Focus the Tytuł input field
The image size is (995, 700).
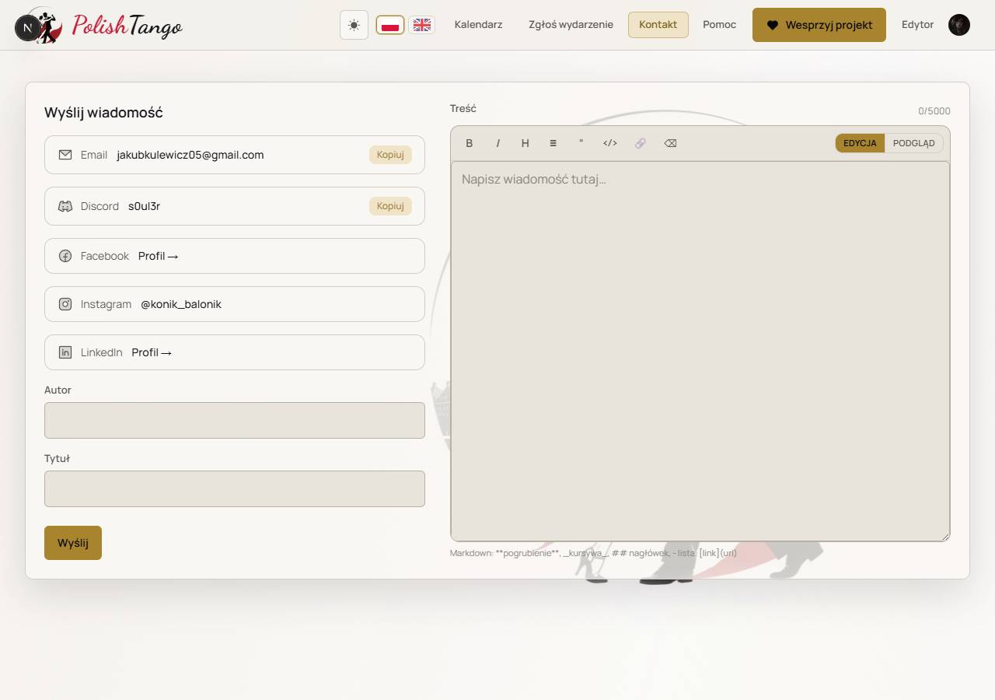click(235, 488)
